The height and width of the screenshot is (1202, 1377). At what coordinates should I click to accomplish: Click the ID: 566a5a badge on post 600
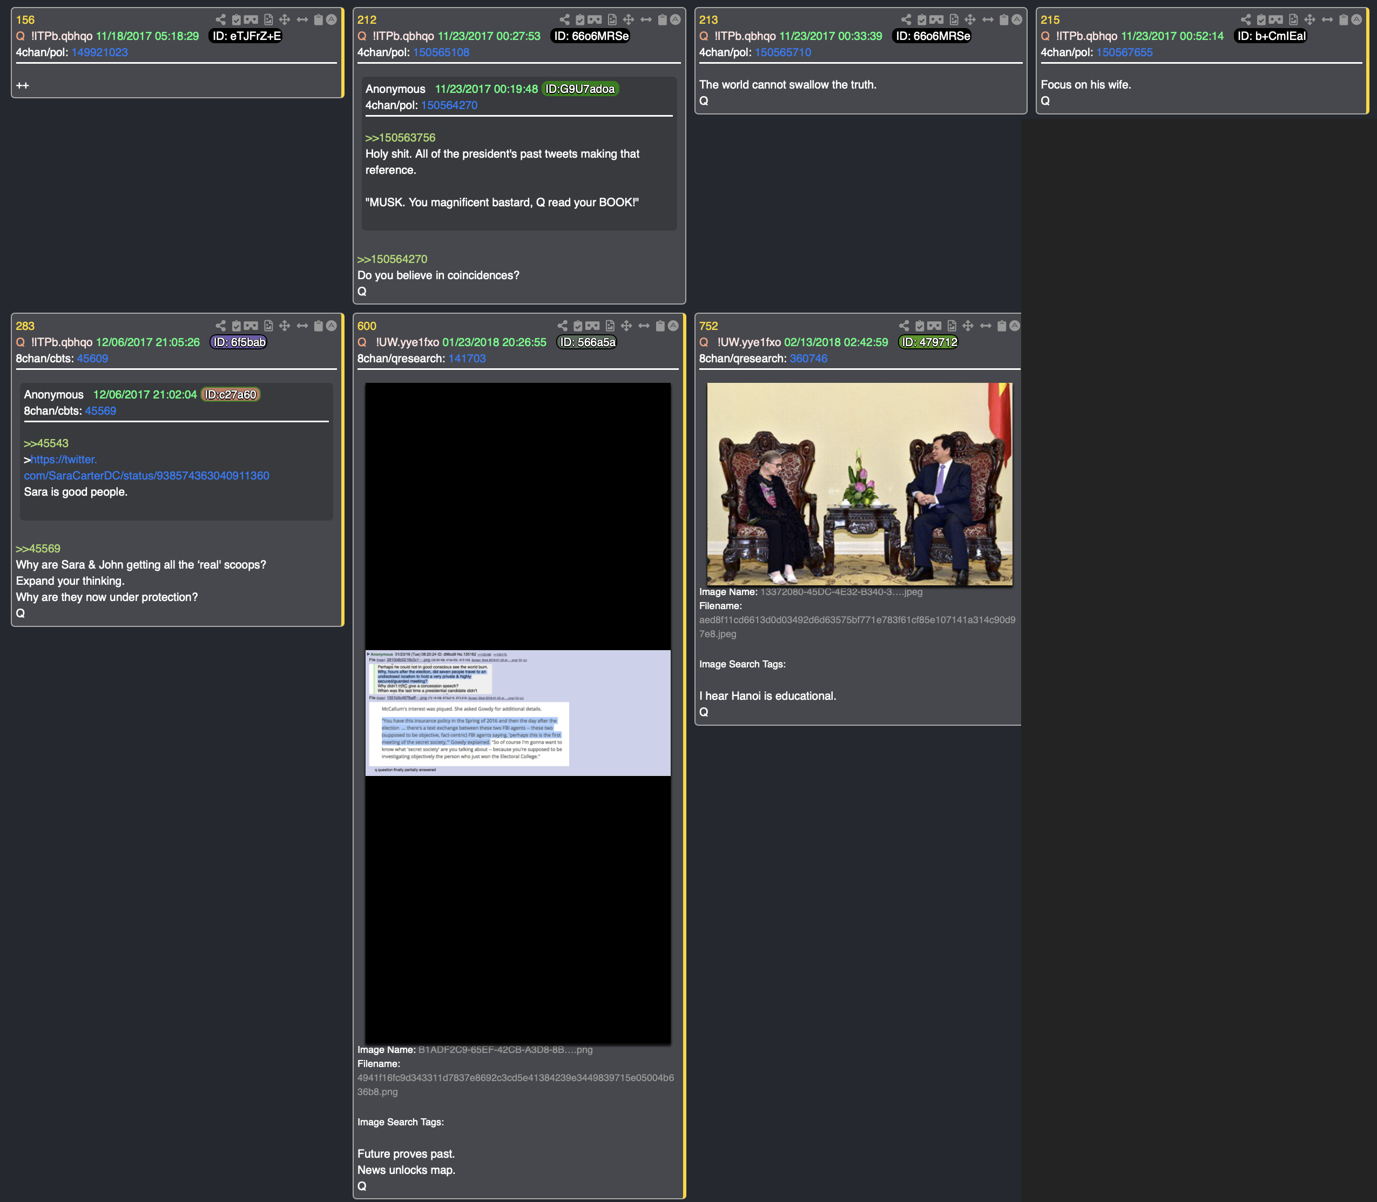(x=588, y=342)
